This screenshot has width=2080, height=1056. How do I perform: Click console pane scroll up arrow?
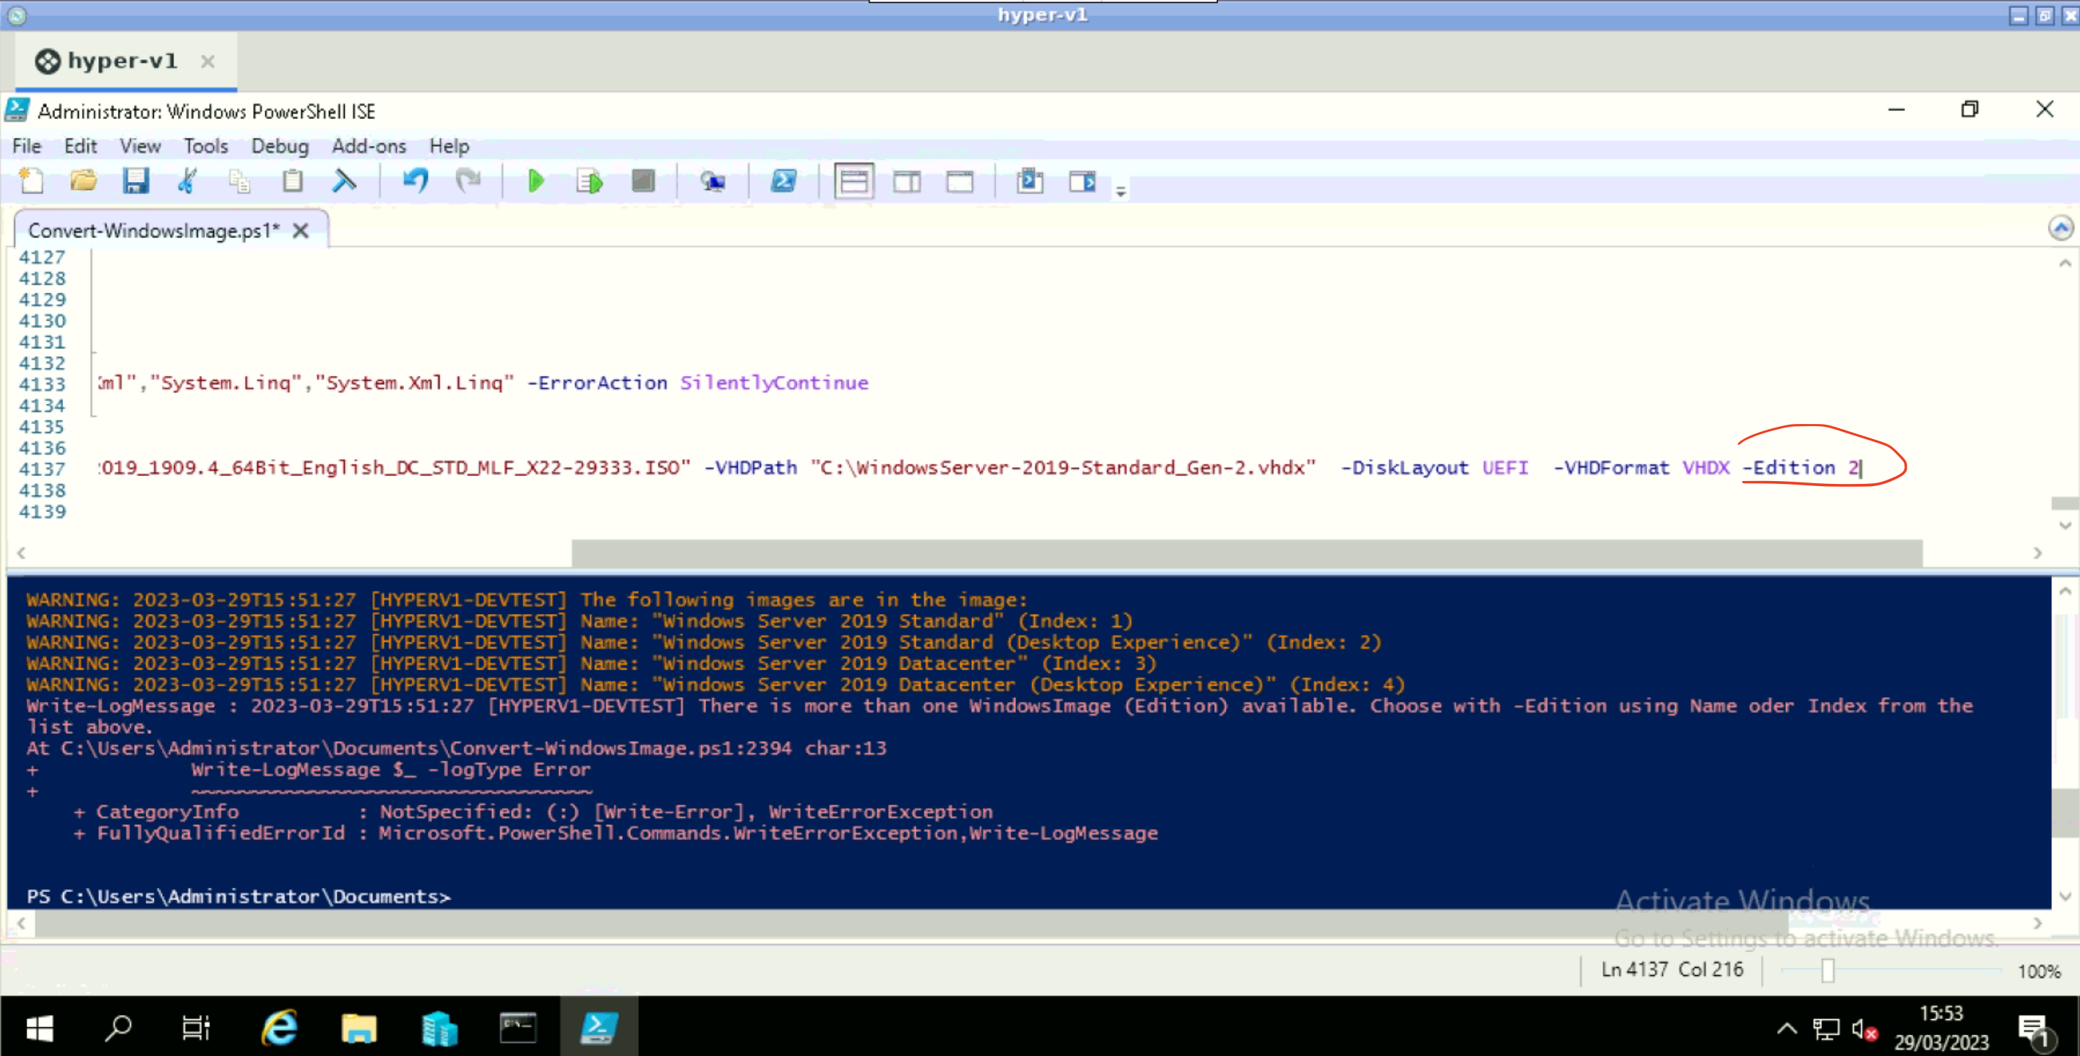pyautogui.click(x=2065, y=592)
